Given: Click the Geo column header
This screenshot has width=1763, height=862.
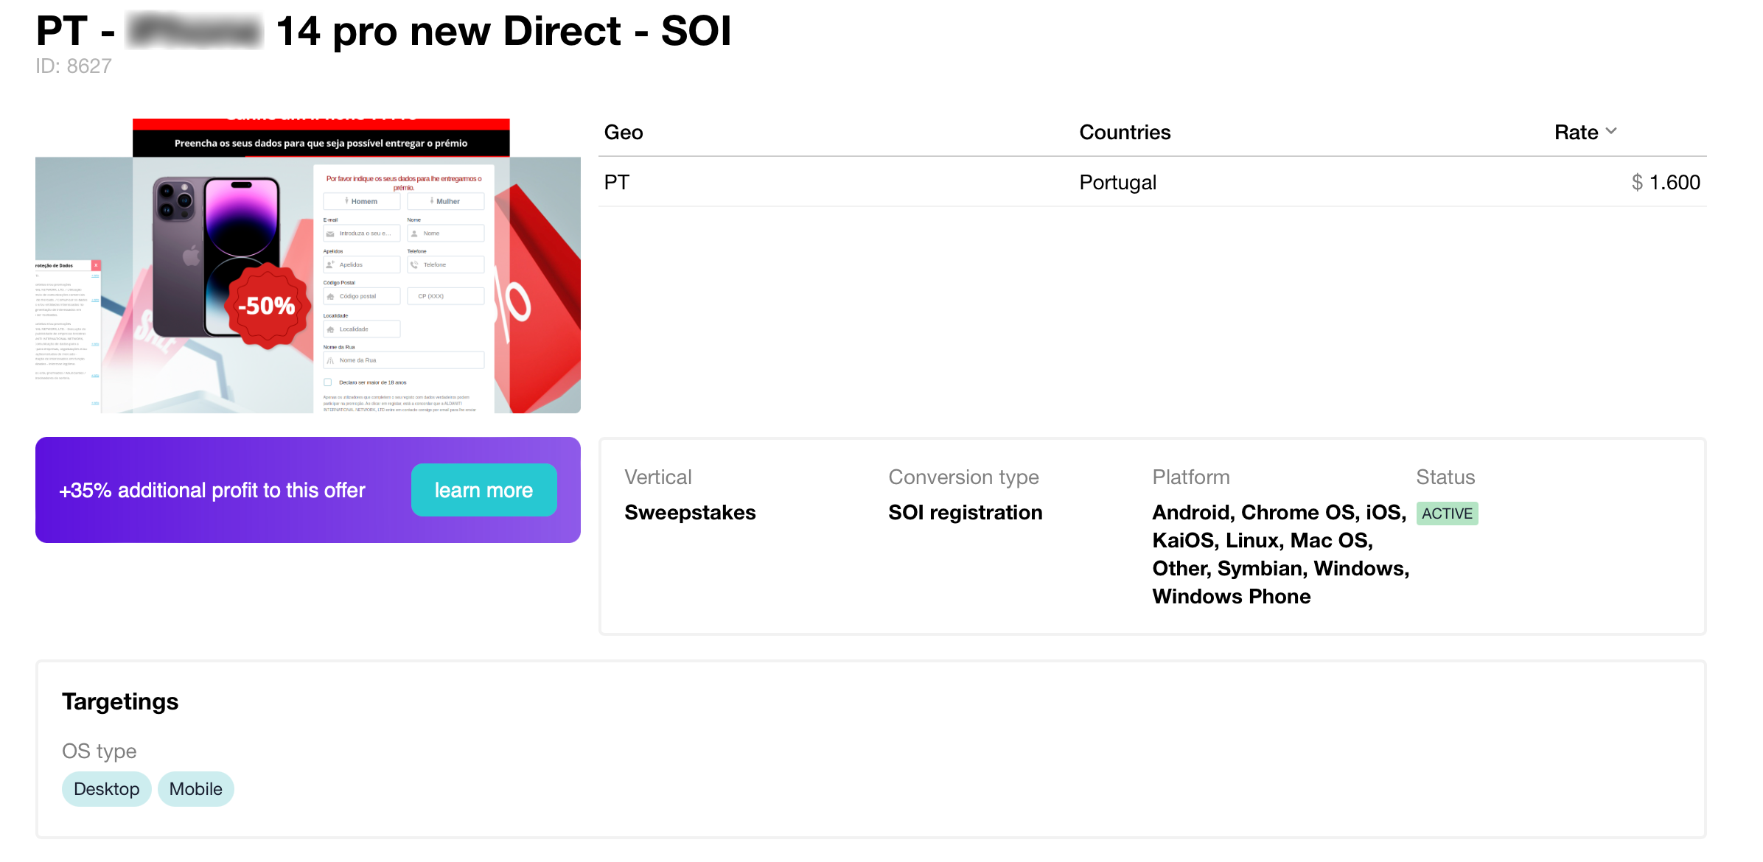Looking at the screenshot, I should click(x=624, y=133).
